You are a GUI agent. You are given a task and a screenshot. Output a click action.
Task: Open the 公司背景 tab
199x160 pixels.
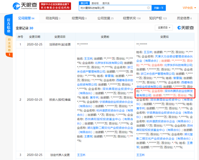pos(26,18)
